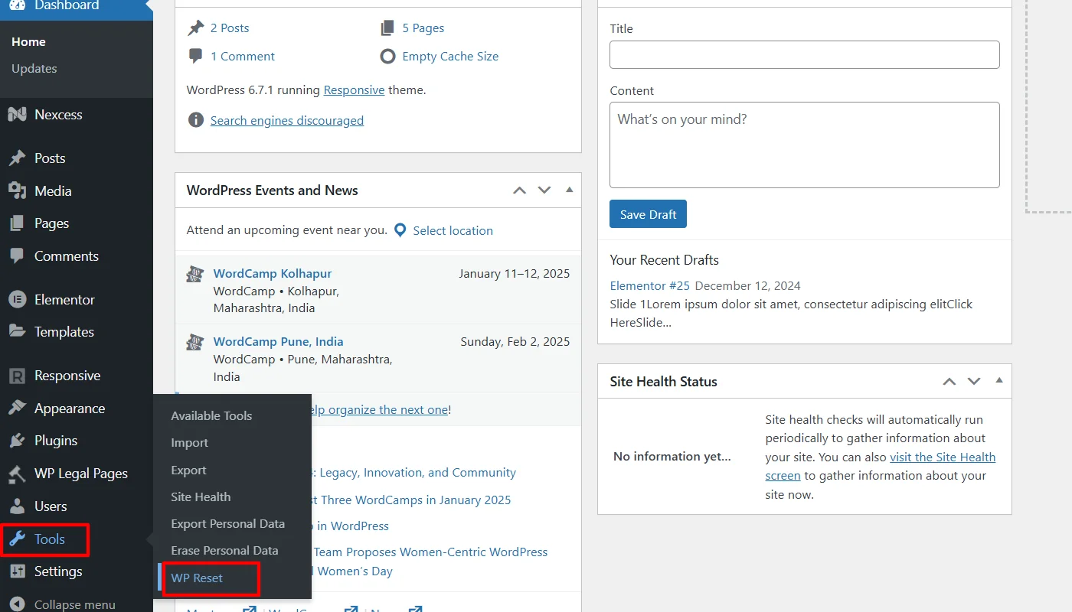Click the Users person icon

pyautogui.click(x=17, y=506)
